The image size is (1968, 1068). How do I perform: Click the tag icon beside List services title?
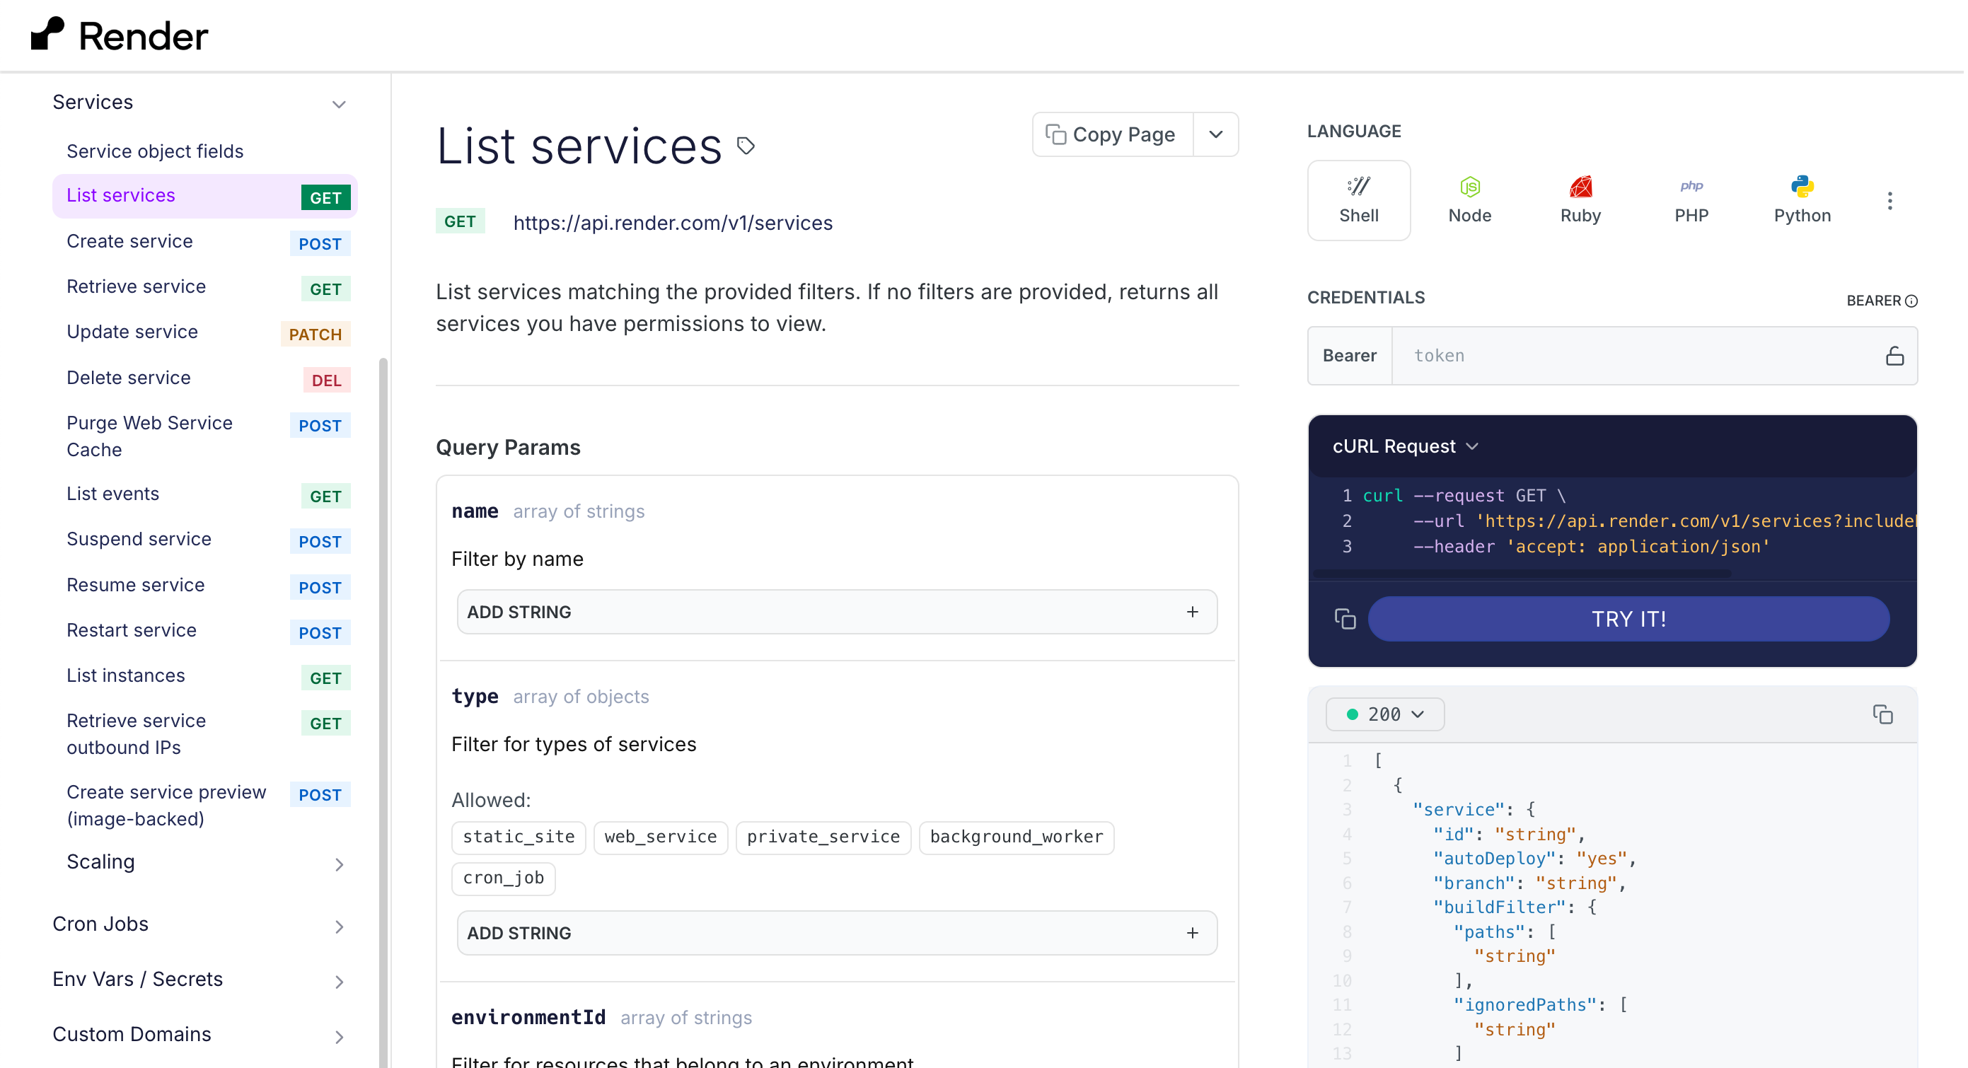tap(746, 145)
